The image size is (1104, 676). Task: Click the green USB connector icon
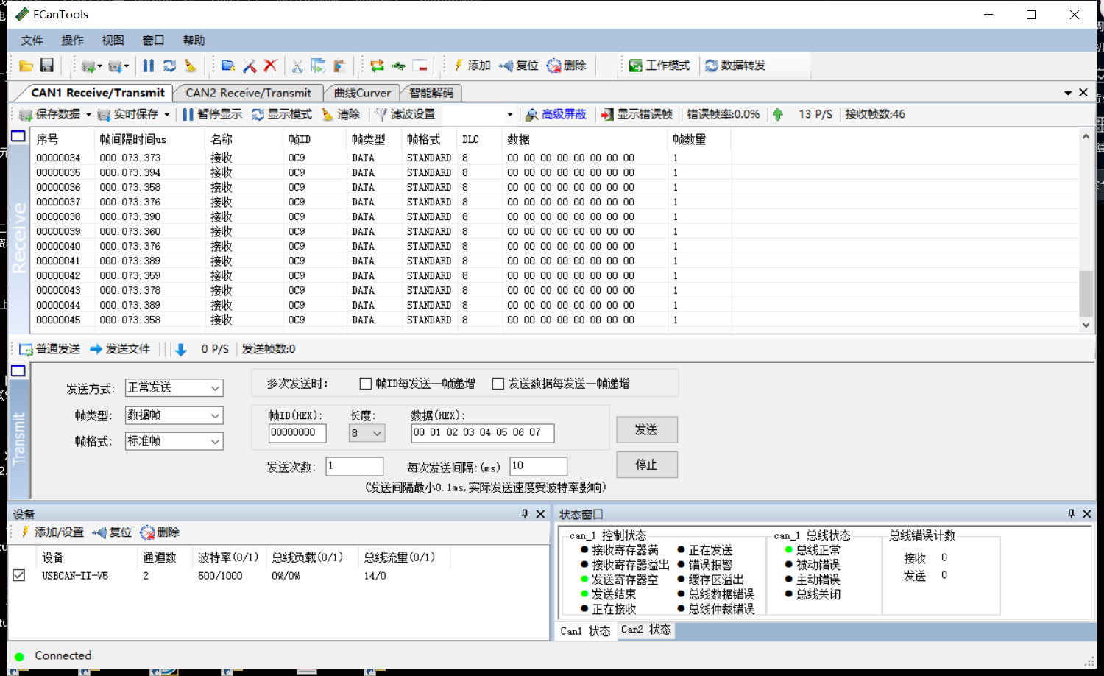pyautogui.click(x=399, y=66)
